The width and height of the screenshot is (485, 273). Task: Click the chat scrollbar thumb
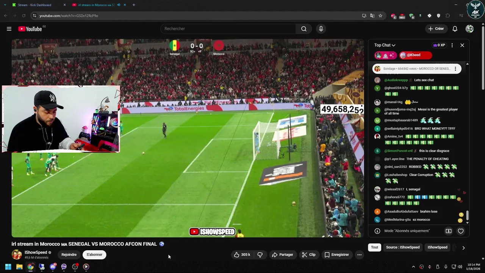(x=467, y=215)
